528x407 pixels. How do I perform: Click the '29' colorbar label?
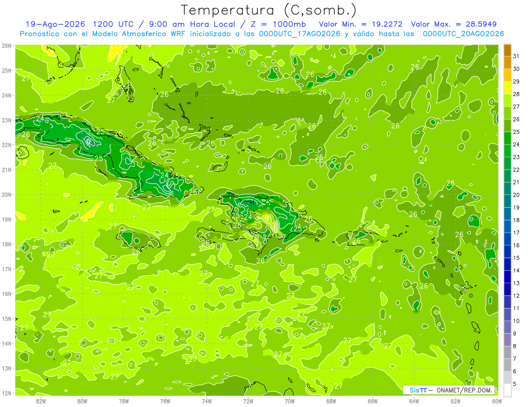pyautogui.click(x=517, y=82)
